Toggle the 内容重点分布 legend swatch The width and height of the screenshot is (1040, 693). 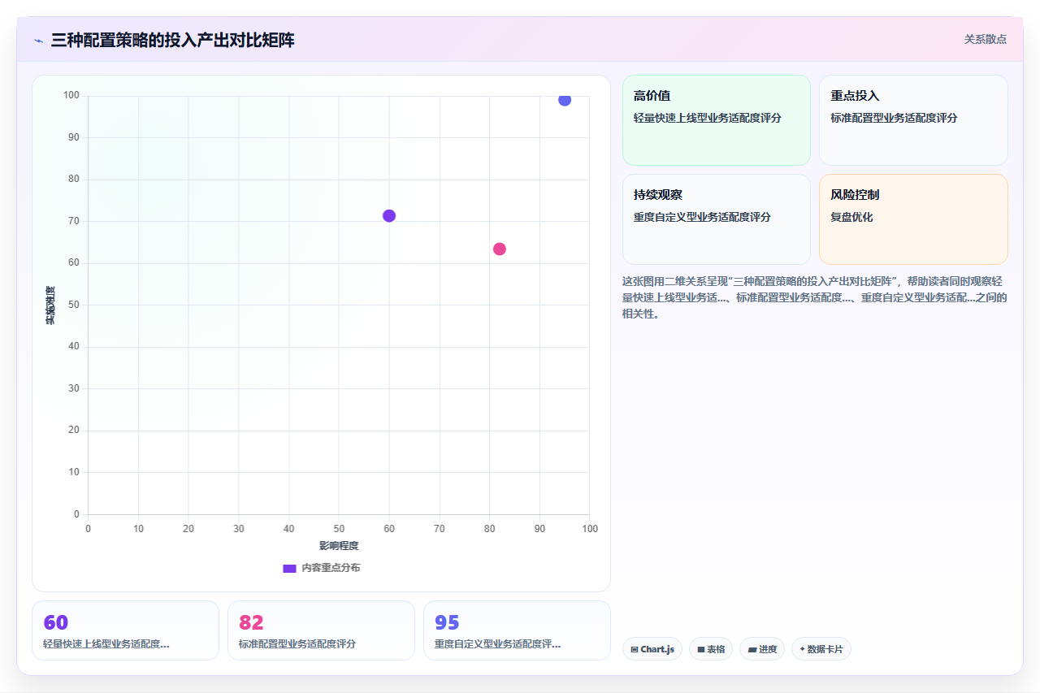289,568
